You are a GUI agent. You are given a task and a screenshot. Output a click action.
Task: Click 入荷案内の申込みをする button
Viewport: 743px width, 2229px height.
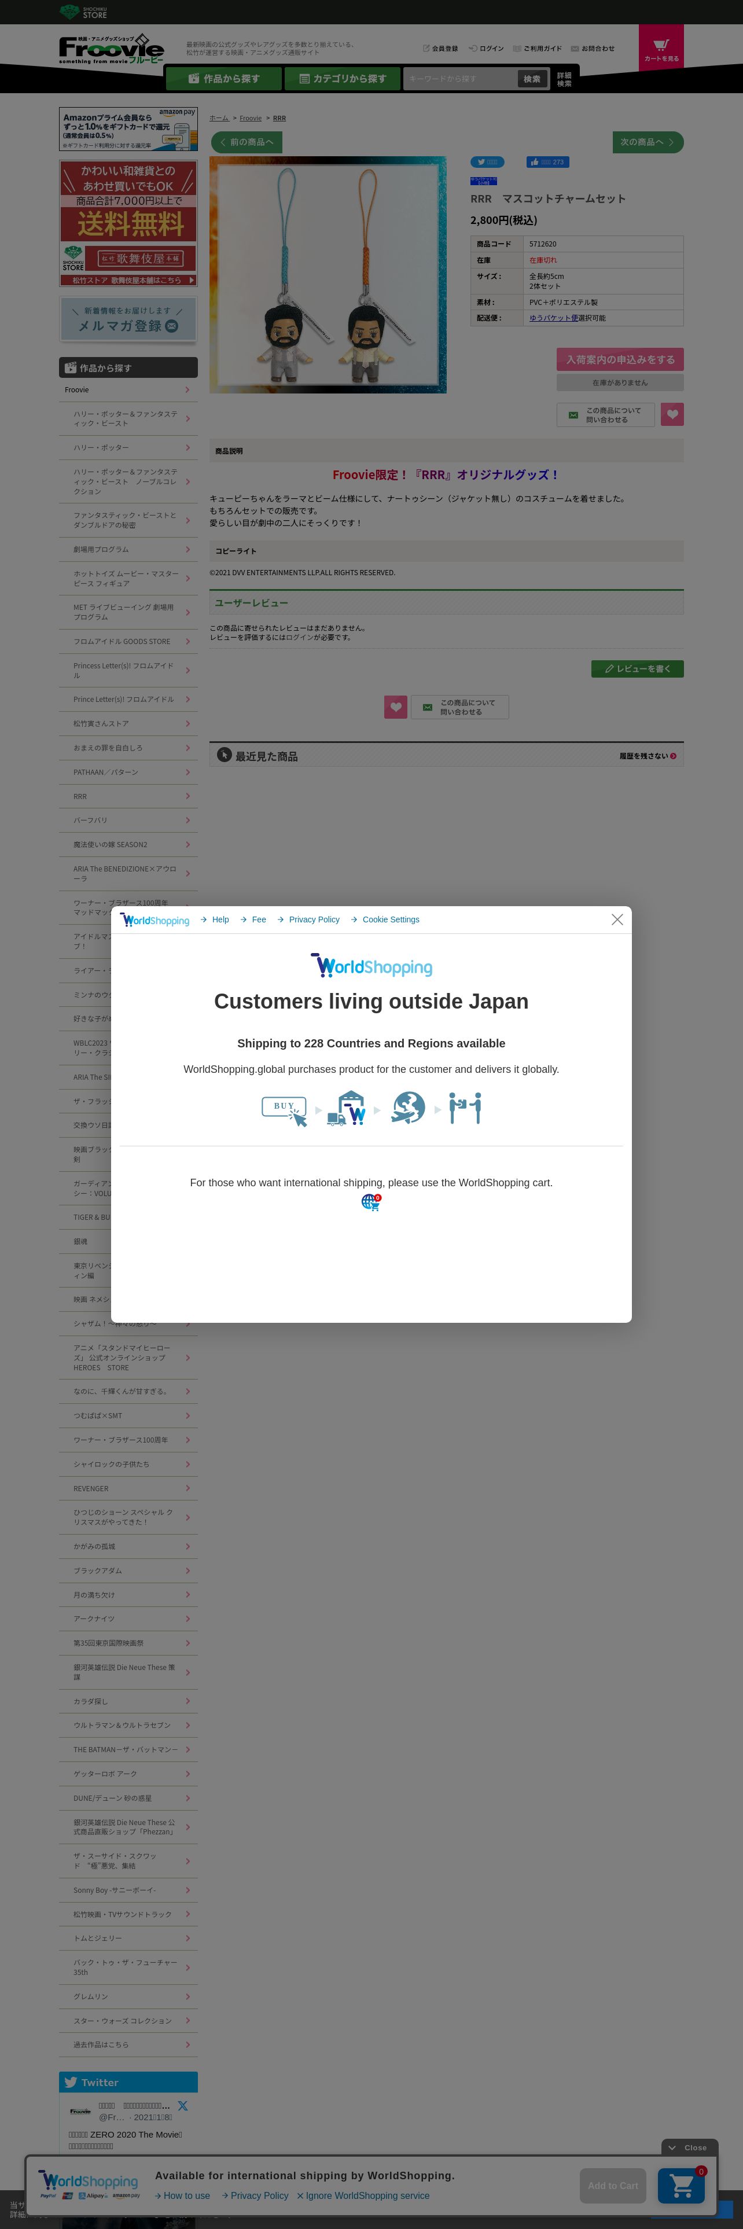tap(620, 360)
